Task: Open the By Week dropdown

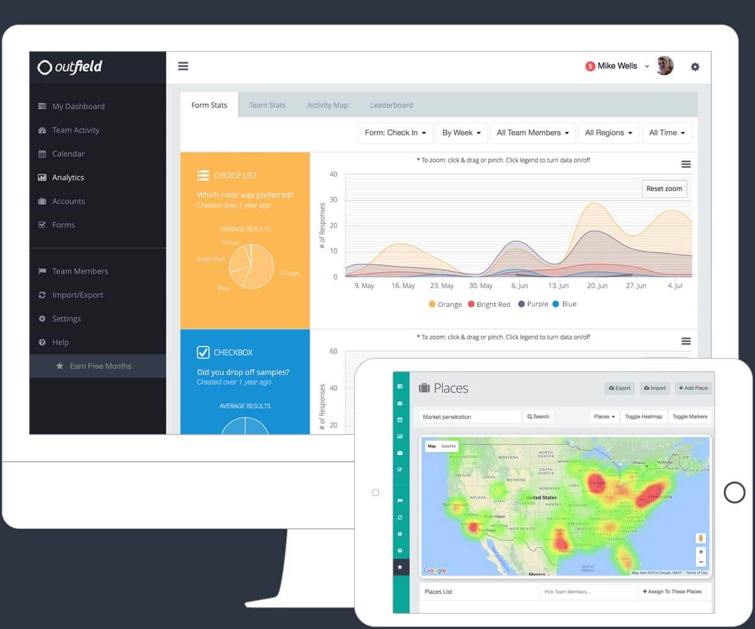Action: (x=461, y=133)
